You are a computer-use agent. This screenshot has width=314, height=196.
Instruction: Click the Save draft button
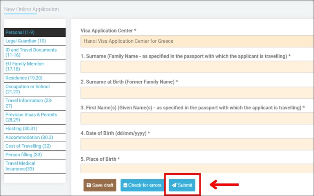(x=100, y=185)
